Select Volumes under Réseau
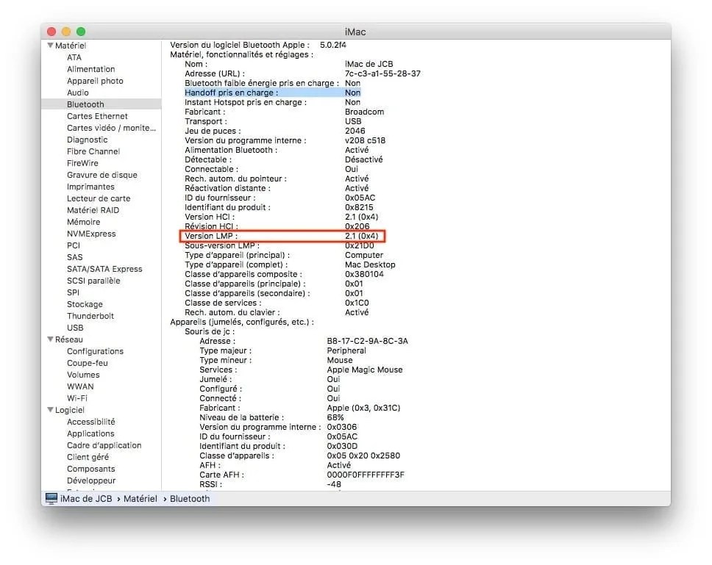712x565 pixels. tap(83, 375)
